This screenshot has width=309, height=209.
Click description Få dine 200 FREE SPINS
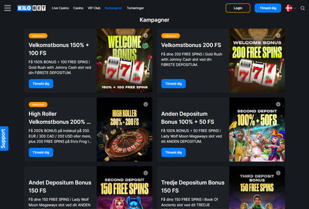point(192,60)
